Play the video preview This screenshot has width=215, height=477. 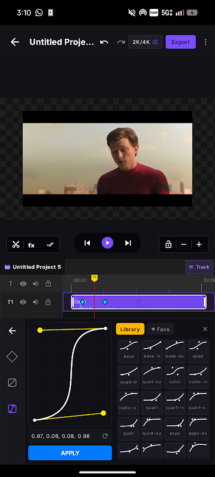tap(107, 243)
